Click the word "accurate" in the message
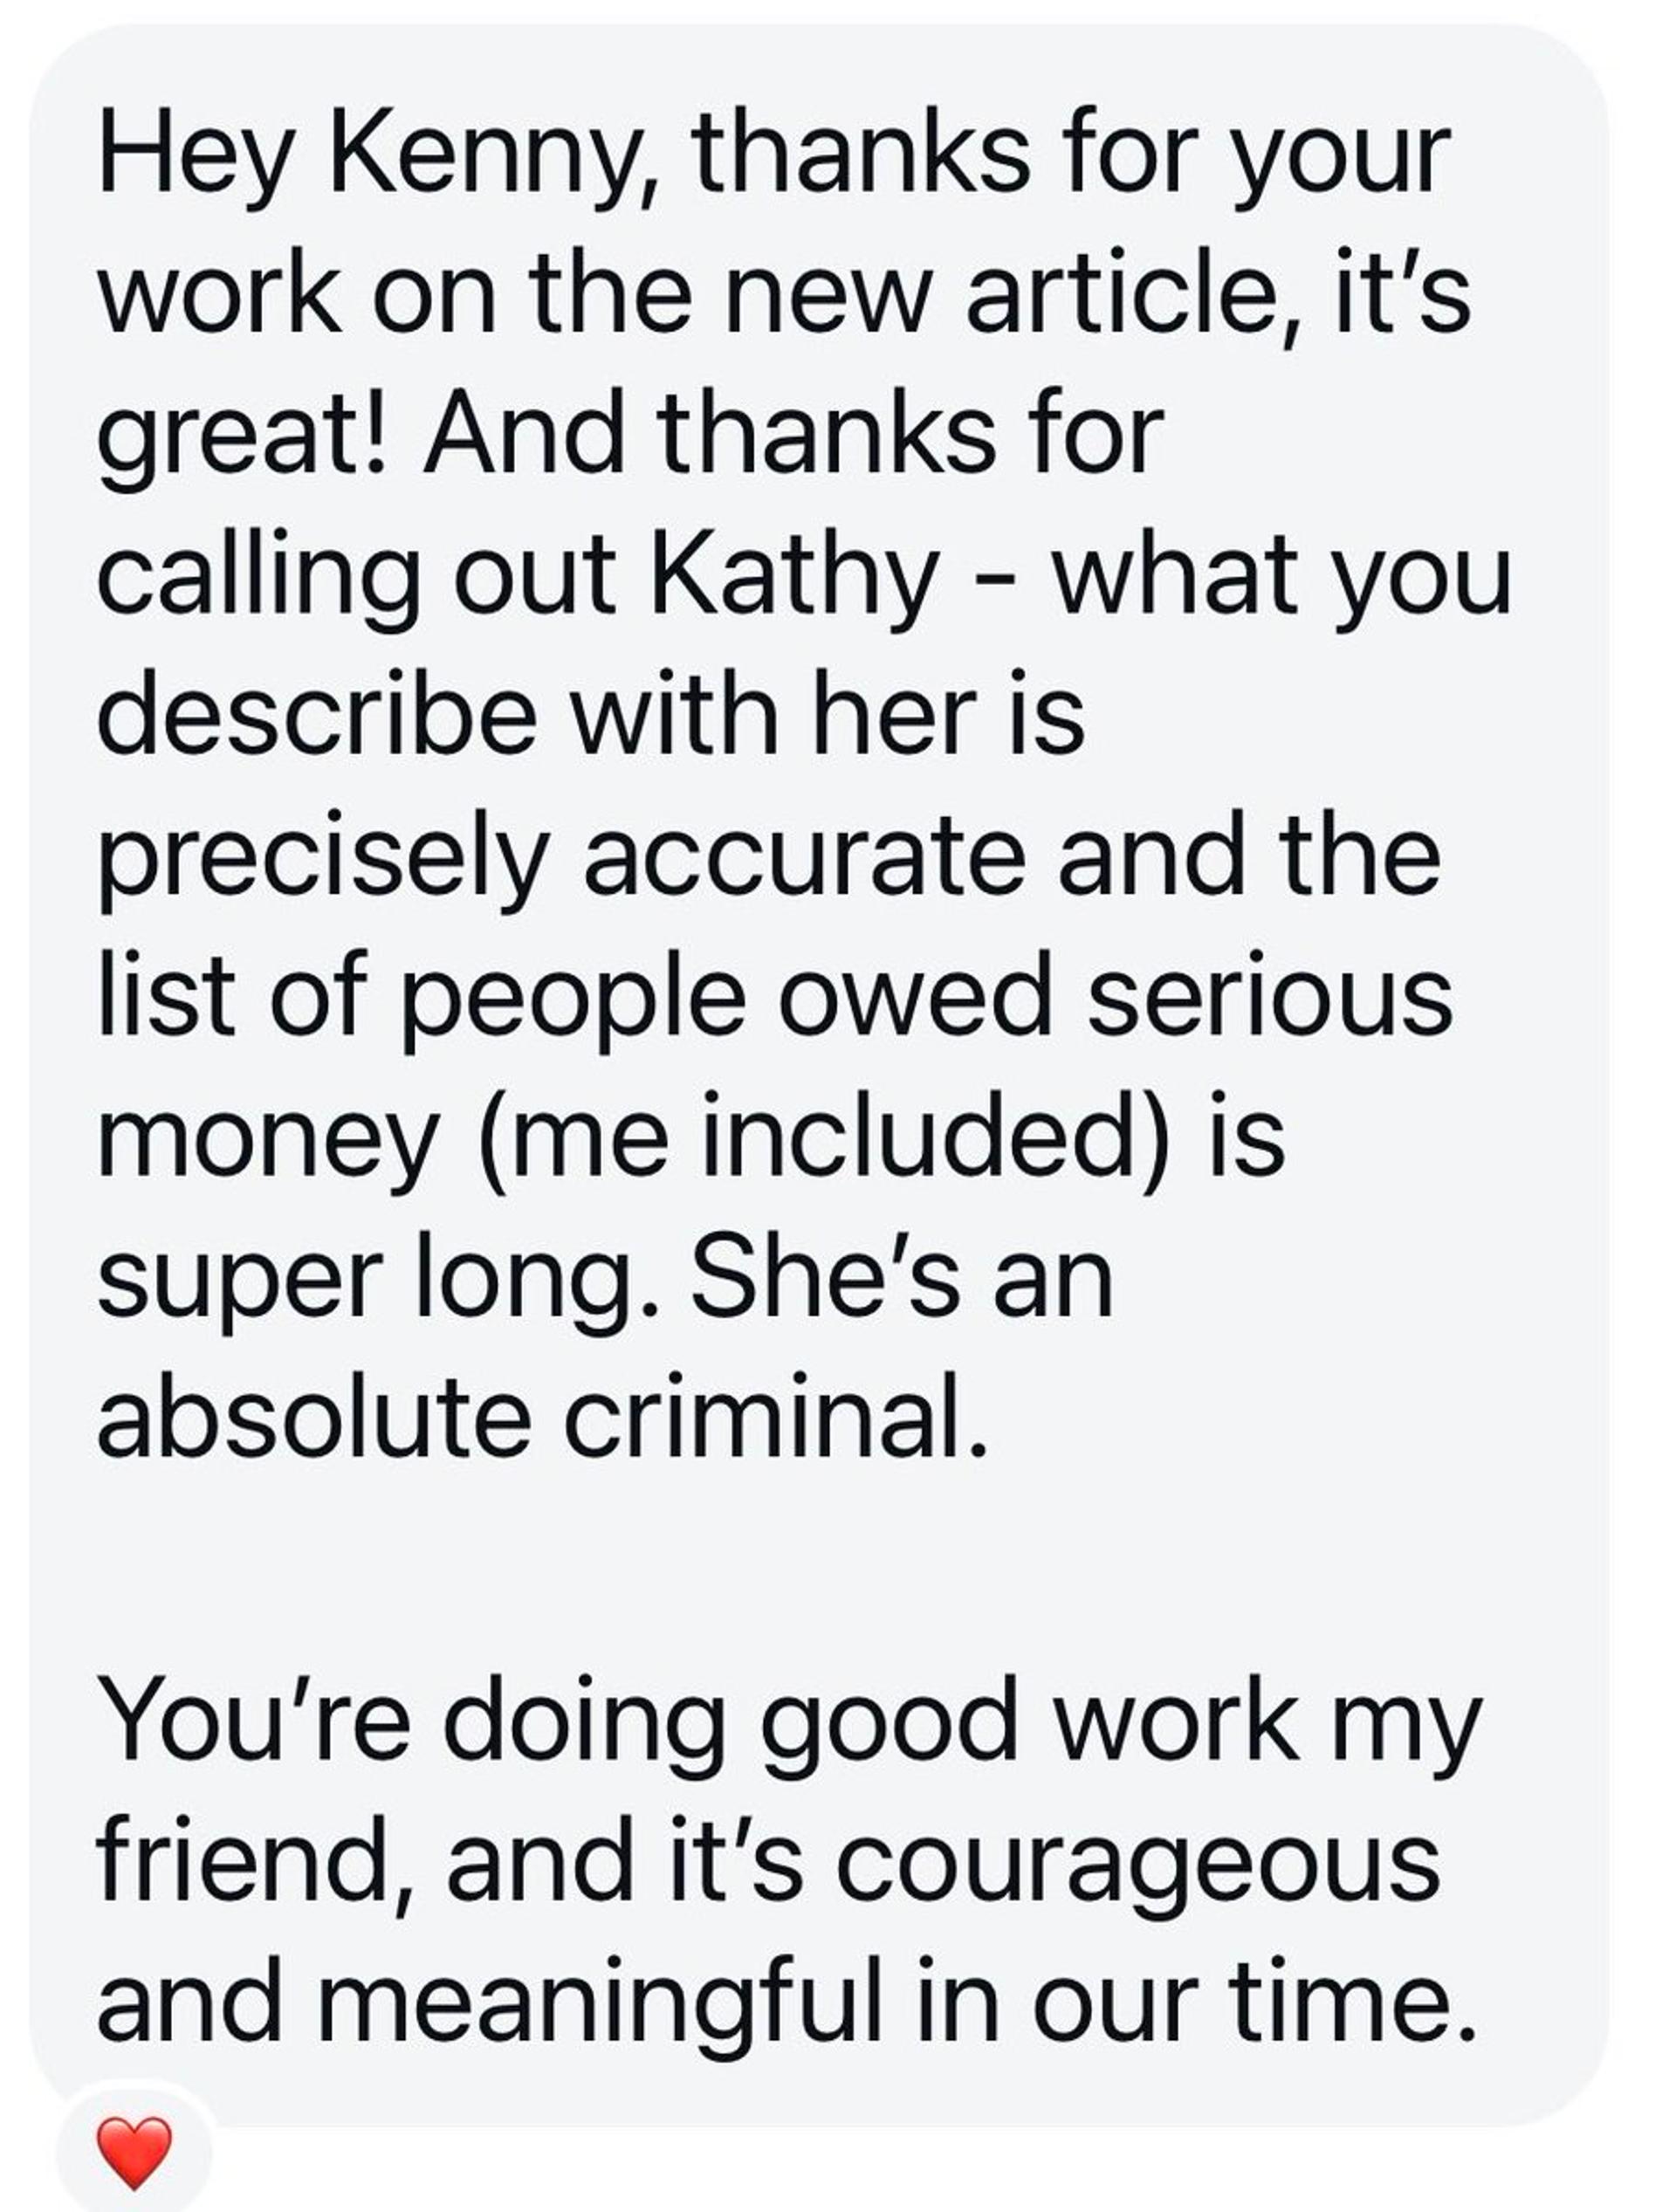The width and height of the screenshot is (1676, 2212). [x=803, y=860]
